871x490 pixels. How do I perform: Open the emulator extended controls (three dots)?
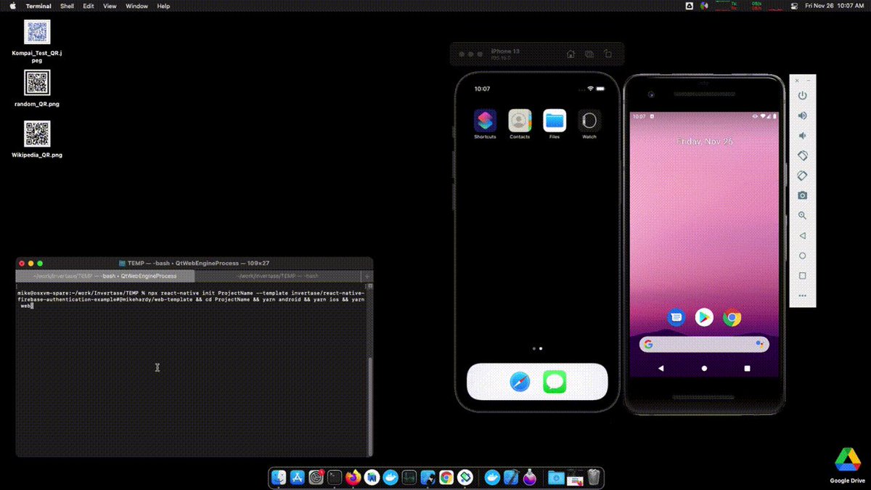coord(802,295)
